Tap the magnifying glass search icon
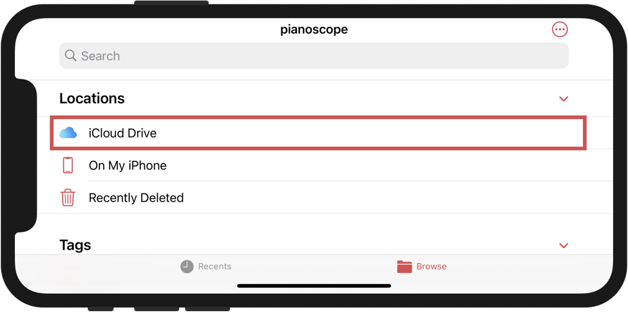Screen dimensions: 628x315 coord(70,55)
